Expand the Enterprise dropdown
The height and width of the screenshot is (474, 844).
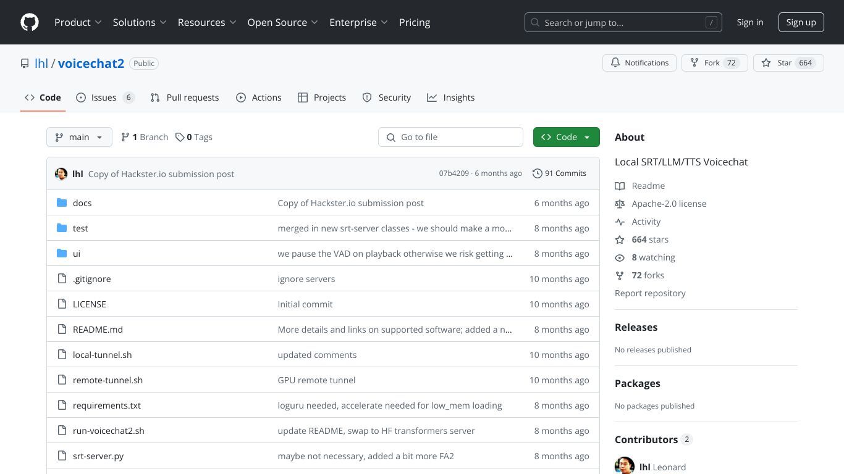[358, 22]
